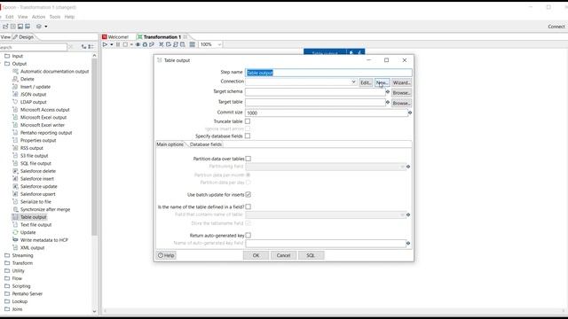Click the New... connection button
The width and height of the screenshot is (568, 319).
point(383,82)
